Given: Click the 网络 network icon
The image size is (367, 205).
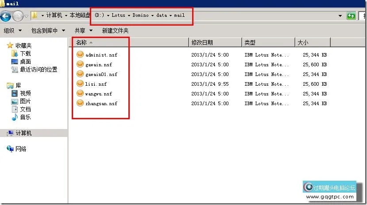Looking at the screenshot, I should (x=10, y=149).
